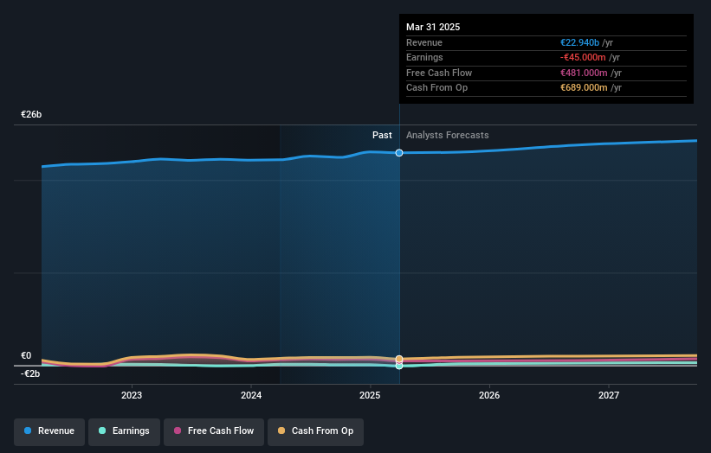711x453 pixels.
Task: Click the Past label
Action: coord(382,136)
